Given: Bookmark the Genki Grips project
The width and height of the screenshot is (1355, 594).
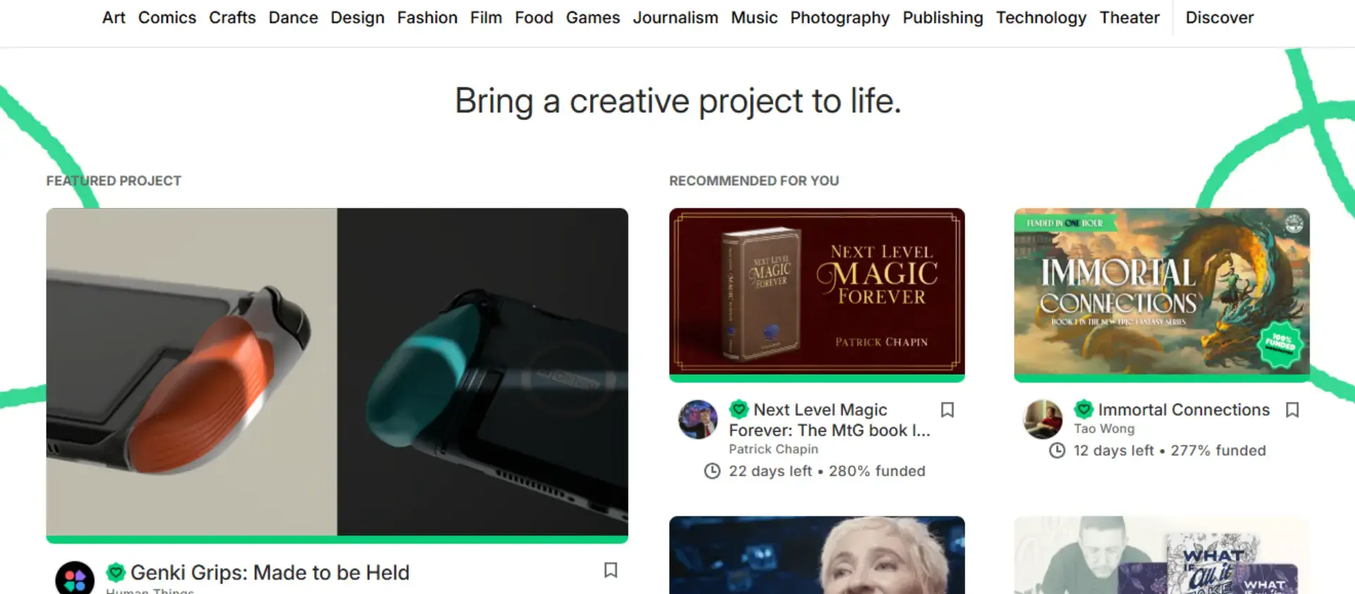Looking at the screenshot, I should [611, 570].
